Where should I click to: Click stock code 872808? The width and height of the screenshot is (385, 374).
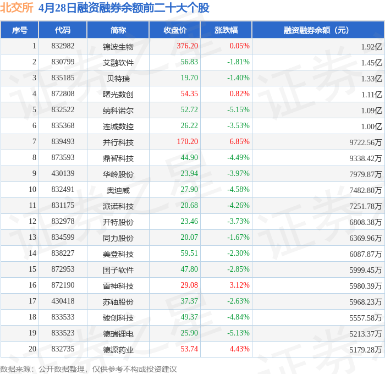pyautogui.click(x=63, y=94)
